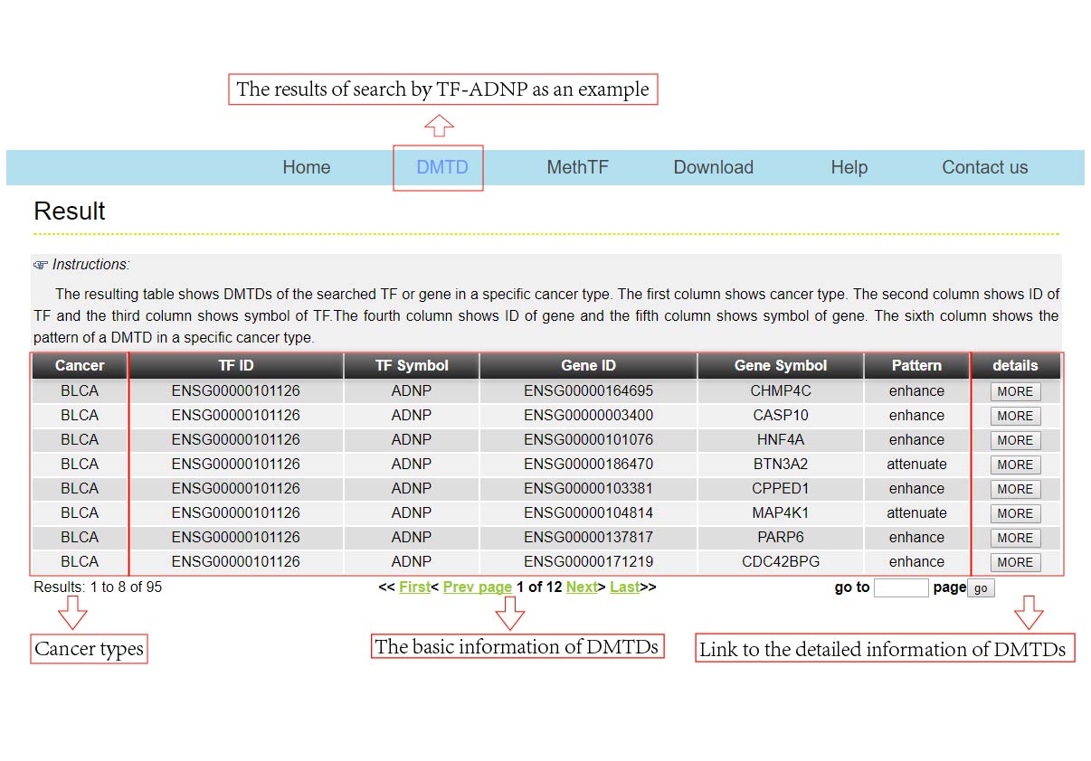1091x761 pixels.
Task: Click MORE button for CHMP4C gene
Action: 1015,392
